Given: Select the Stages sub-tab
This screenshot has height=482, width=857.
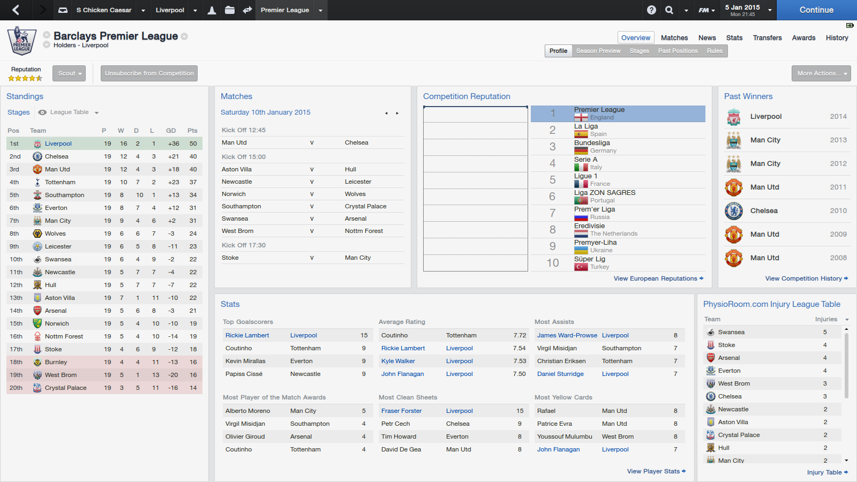Looking at the screenshot, I should (639, 51).
